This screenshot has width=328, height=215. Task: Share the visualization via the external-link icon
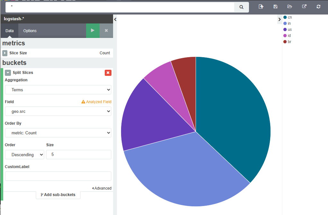[304, 7]
